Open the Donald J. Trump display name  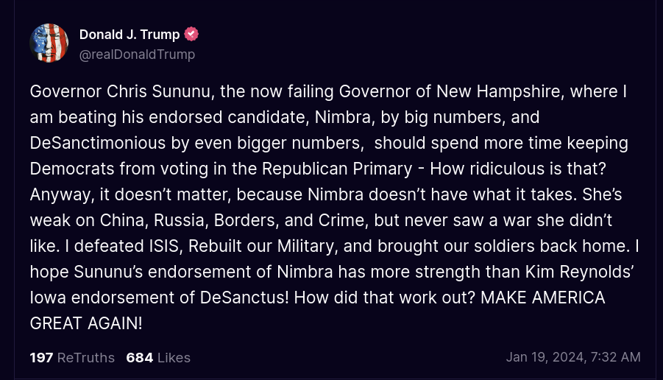(x=130, y=35)
